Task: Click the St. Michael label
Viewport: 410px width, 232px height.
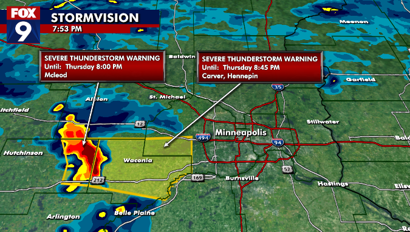Action: [168, 97]
